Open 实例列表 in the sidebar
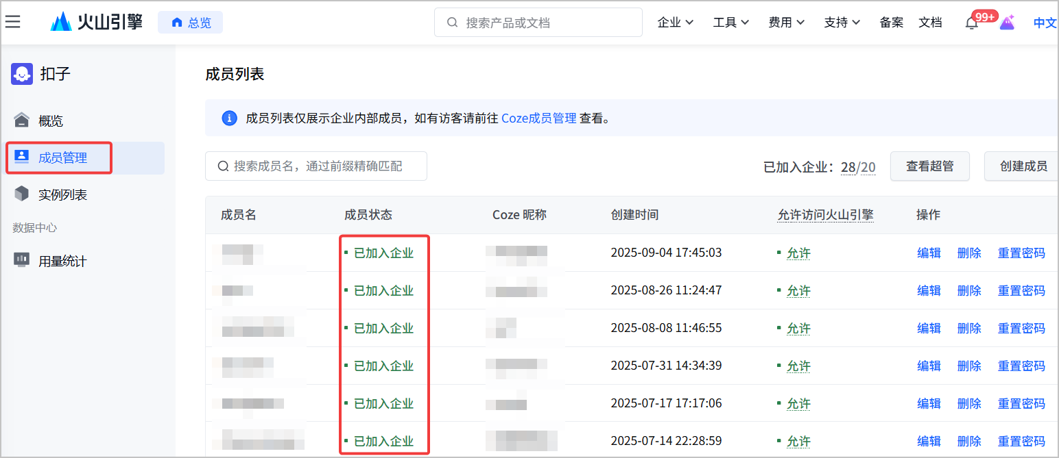 [62, 195]
